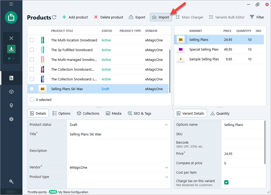Open the hamburger menu in sidebar
The width and height of the screenshot is (271, 195).
[11, 4]
